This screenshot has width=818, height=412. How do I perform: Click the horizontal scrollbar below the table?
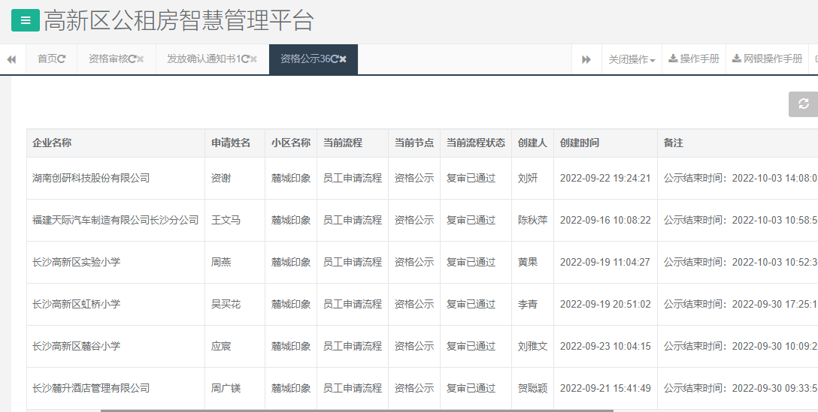click(x=357, y=410)
